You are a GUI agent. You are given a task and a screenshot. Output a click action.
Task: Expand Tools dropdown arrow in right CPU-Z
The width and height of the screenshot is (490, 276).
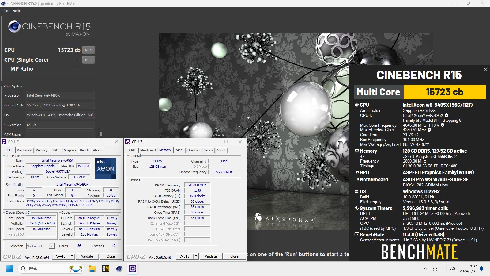[196, 256]
